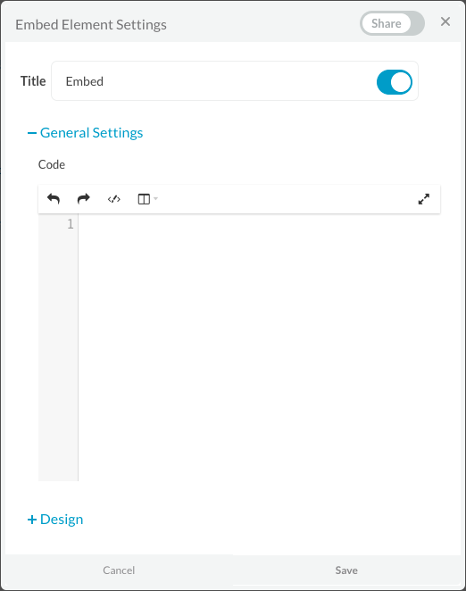
Task: Toggle the Share switch
Action: 393,23
